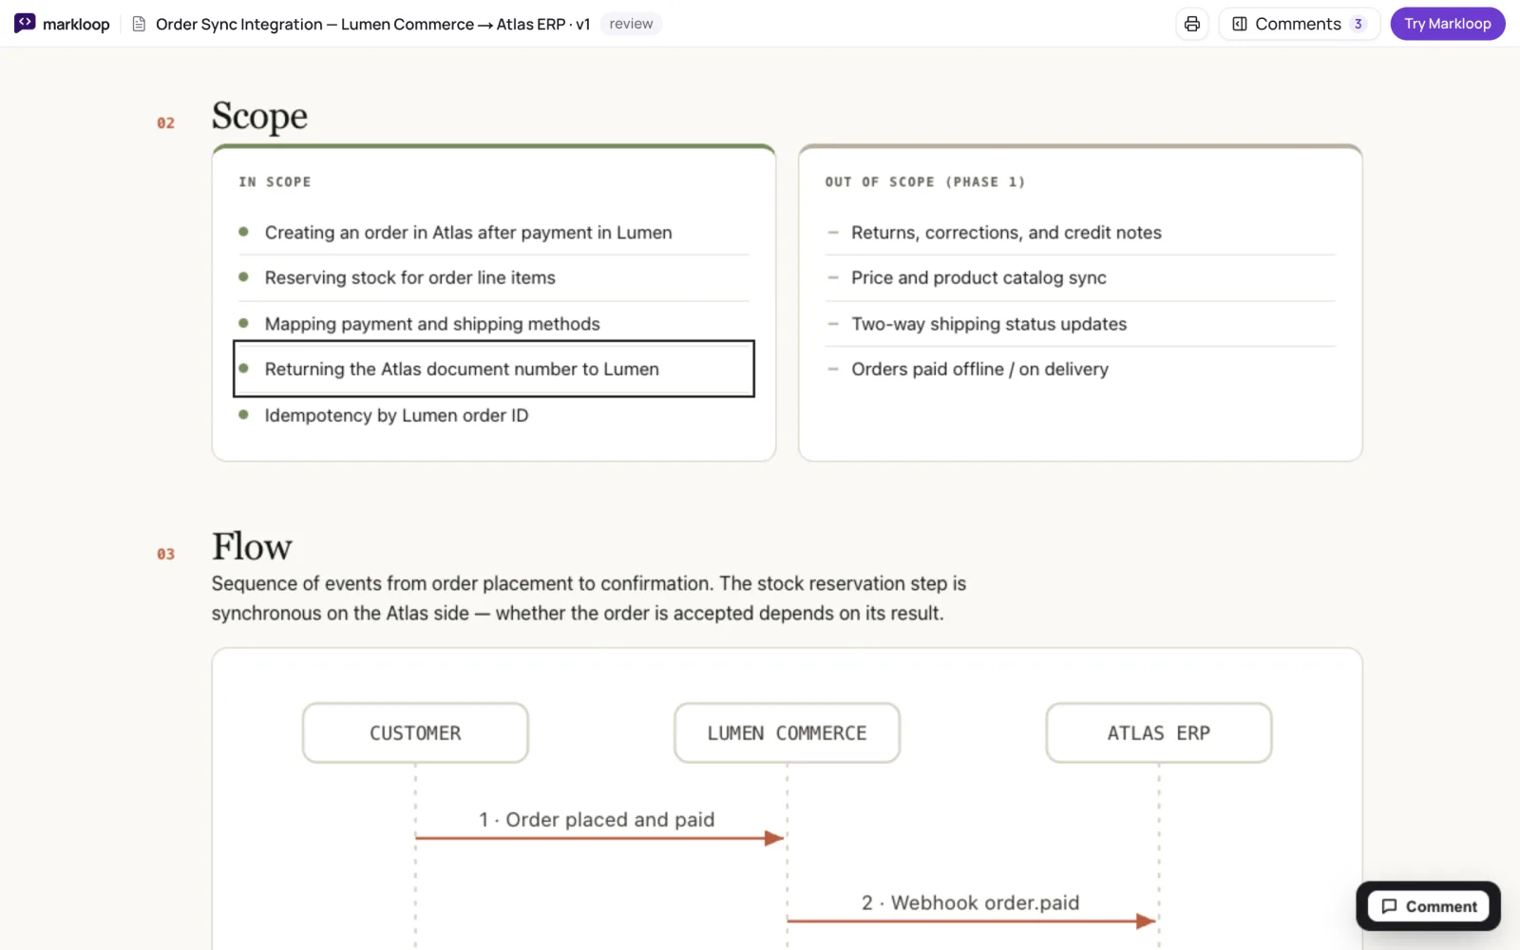Viewport: 1520px width, 950px height.
Task: Click the '2 · Webhook order.paid' label
Action: pos(970,902)
